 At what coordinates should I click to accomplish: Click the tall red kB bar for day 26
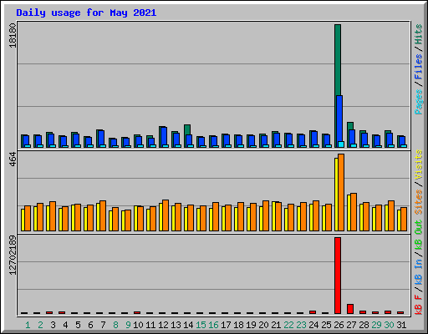coord(338,276)
